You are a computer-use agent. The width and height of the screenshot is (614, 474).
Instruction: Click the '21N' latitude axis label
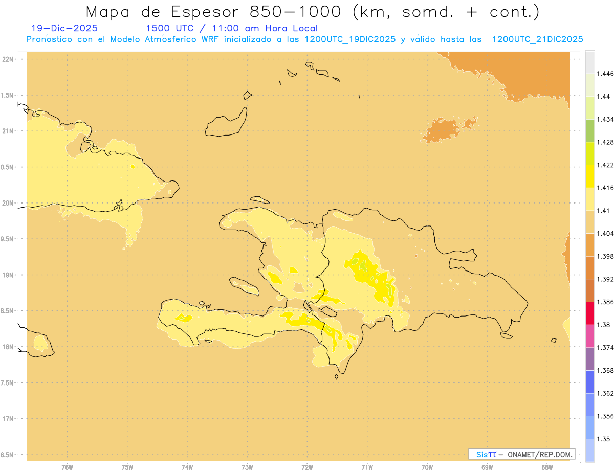pos(8,131)
